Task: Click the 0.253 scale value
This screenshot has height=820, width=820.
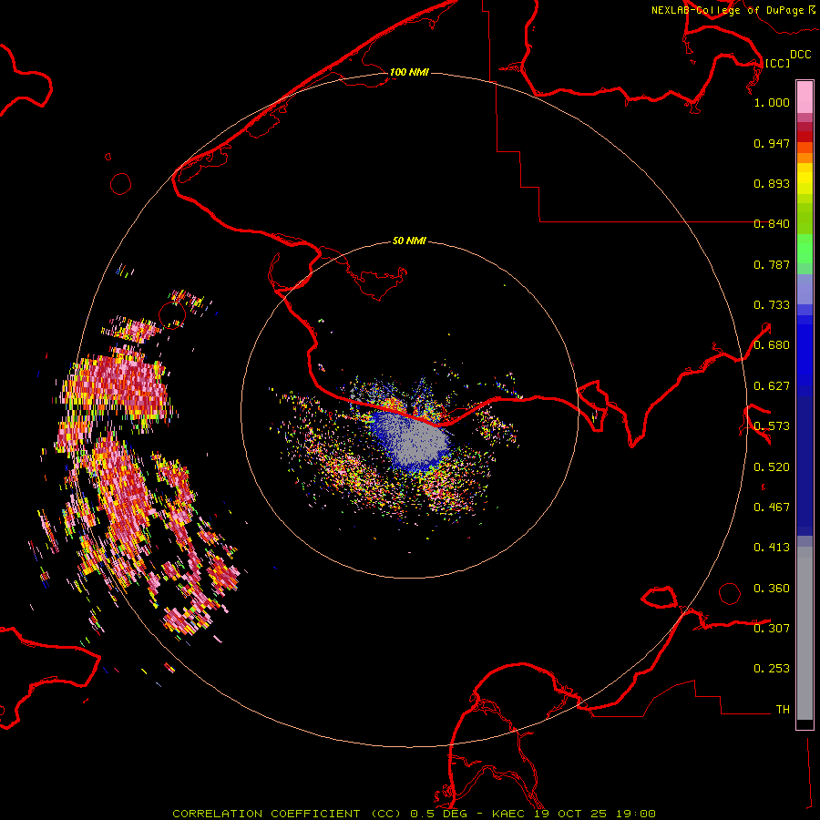Action: coord(772,669)
